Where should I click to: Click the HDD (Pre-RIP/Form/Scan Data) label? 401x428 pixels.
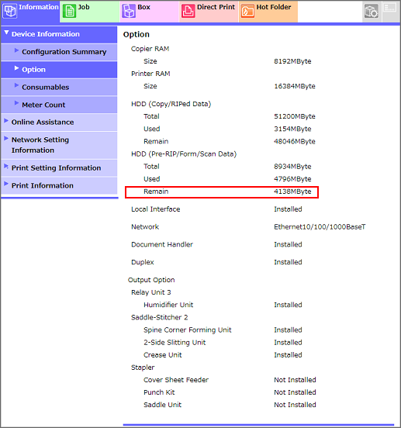click(184, 154)
